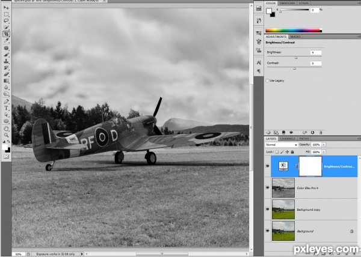361x257 pixels.
Task: Open the status bar info arrow menu
Action: coord(82,254)
